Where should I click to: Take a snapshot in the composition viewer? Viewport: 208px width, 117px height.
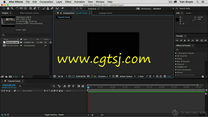pos(88,76)
